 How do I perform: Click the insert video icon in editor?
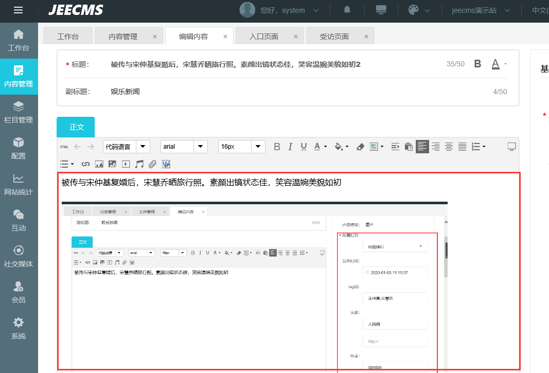point(126,164)
